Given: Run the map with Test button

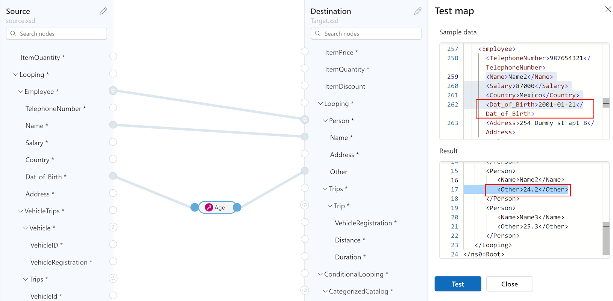Looking at the screenshot, I should point(458,284).
